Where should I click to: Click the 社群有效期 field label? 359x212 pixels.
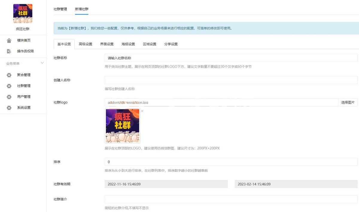pos(62,184)
